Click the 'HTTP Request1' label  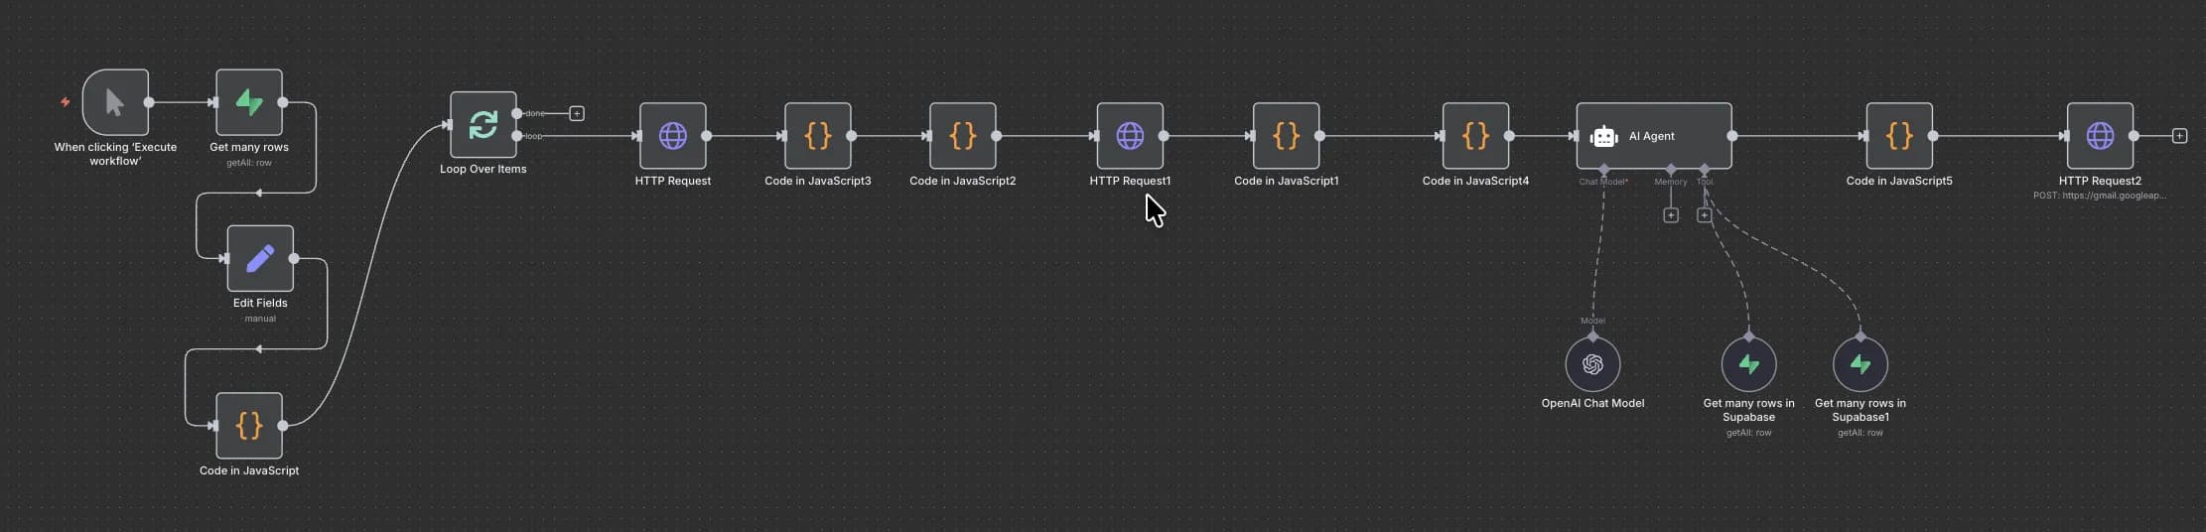(1130, 181)
